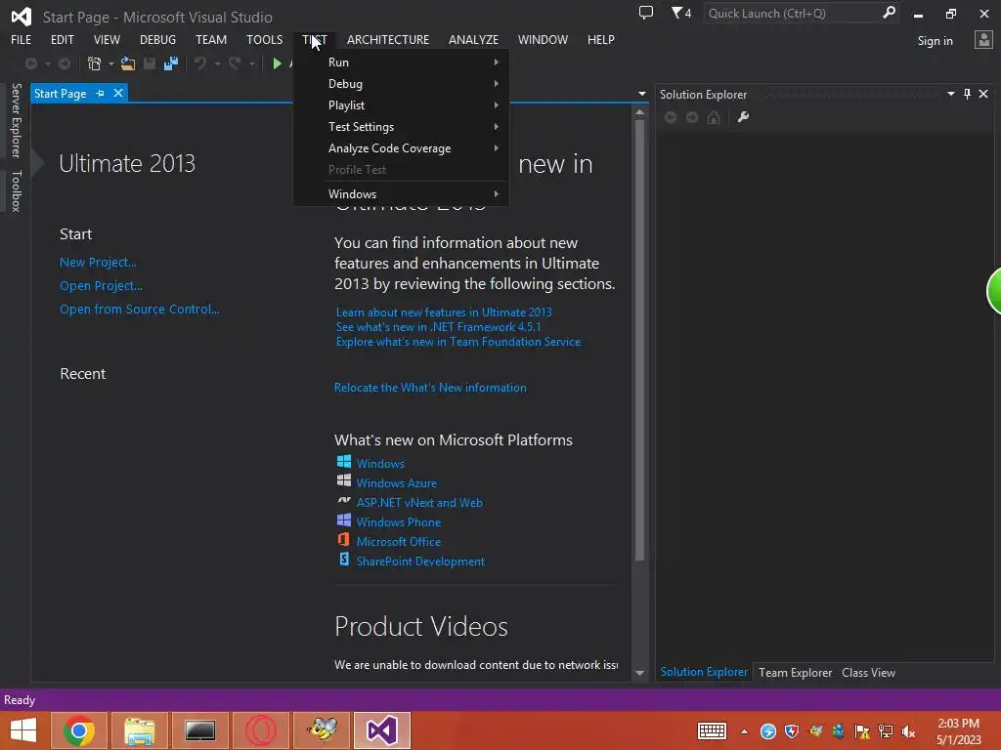Open the .NET Framework 4.5.1 link

(x=438, y=326)
